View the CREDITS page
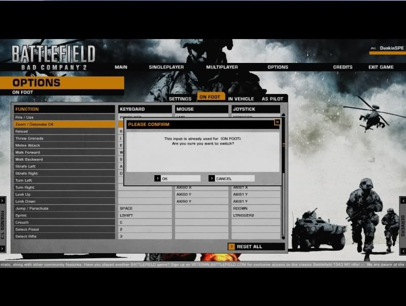The width and height of the screenshot is (406, 306). coord(343,67)
